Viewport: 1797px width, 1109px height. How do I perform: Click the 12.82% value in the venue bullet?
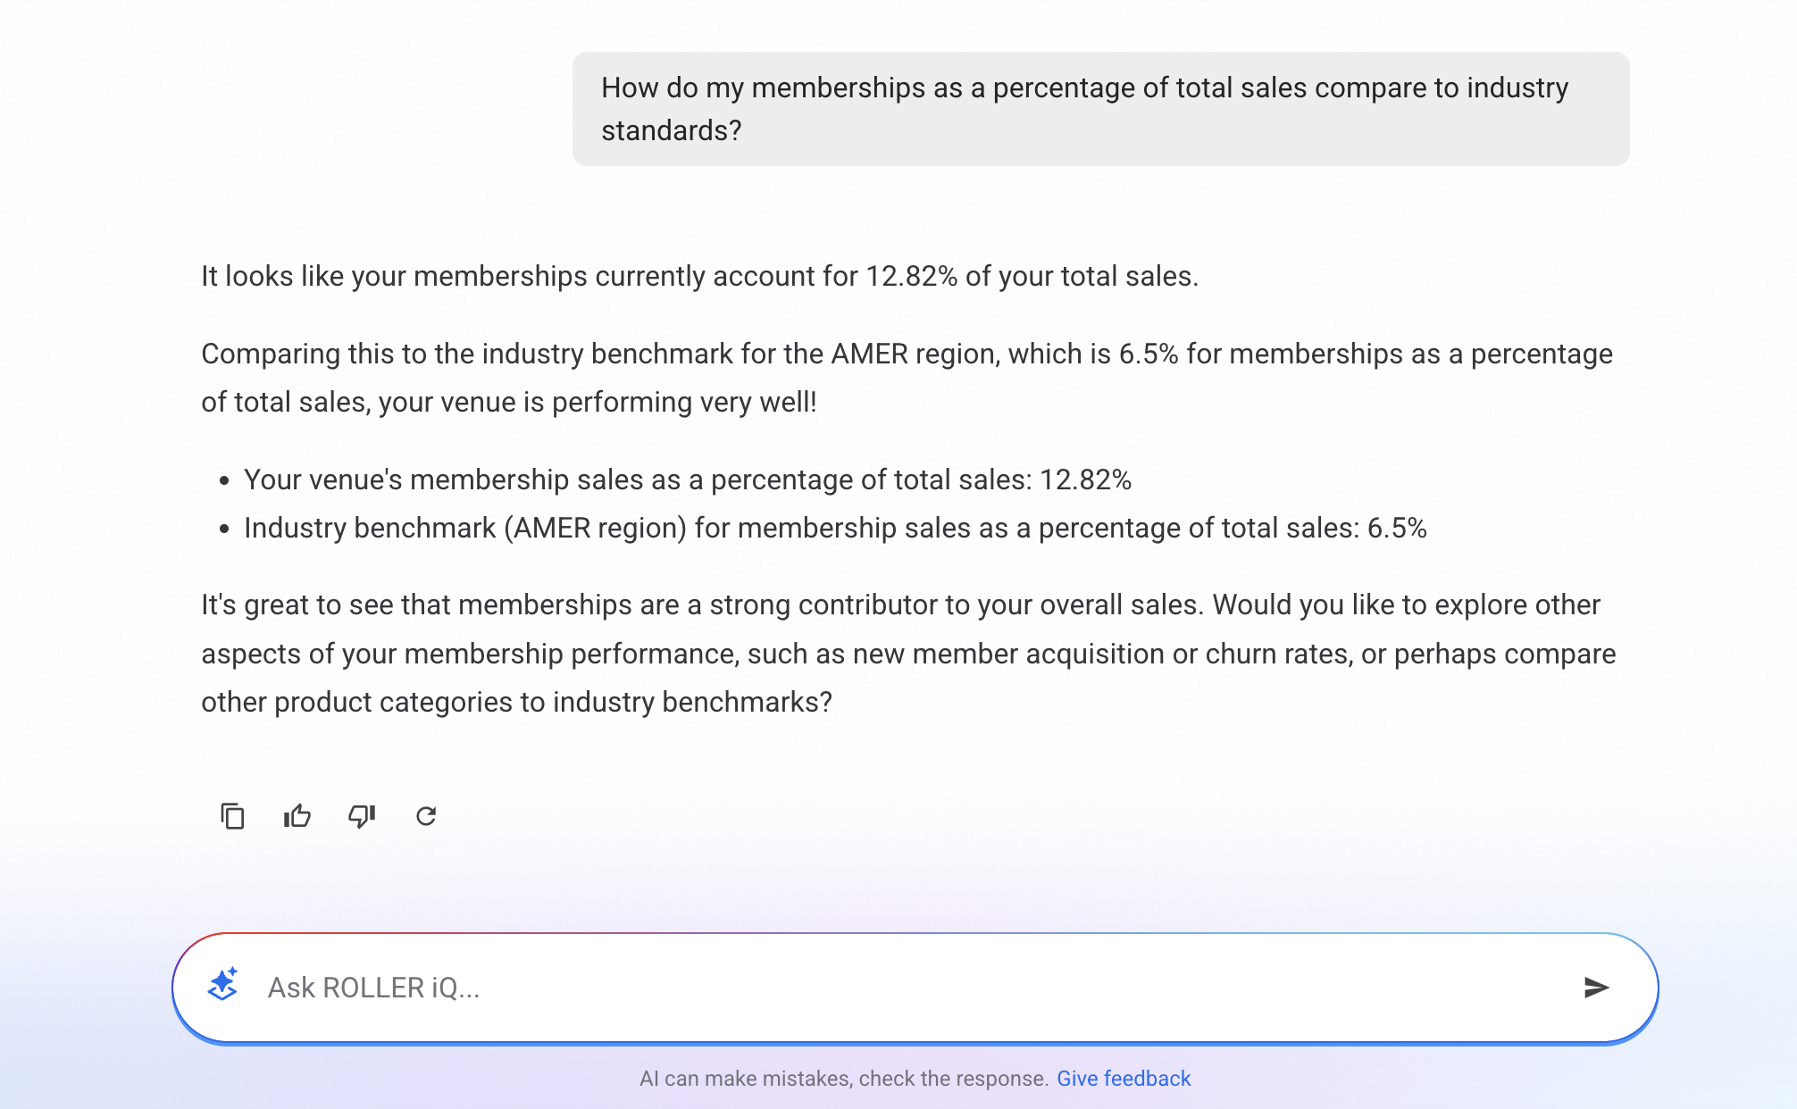click(x=1085, y=480)
